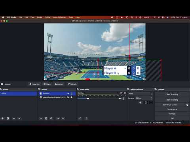Click Start Recording

click(172, 100)
